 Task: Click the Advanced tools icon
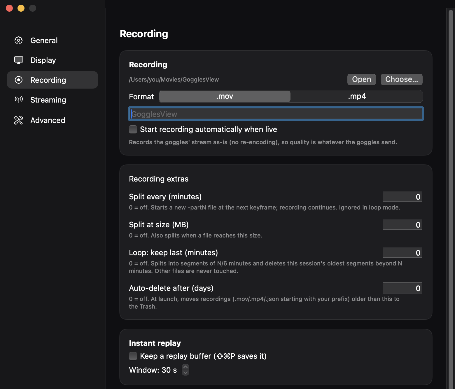pyautogui.click(x=19, y=120)
